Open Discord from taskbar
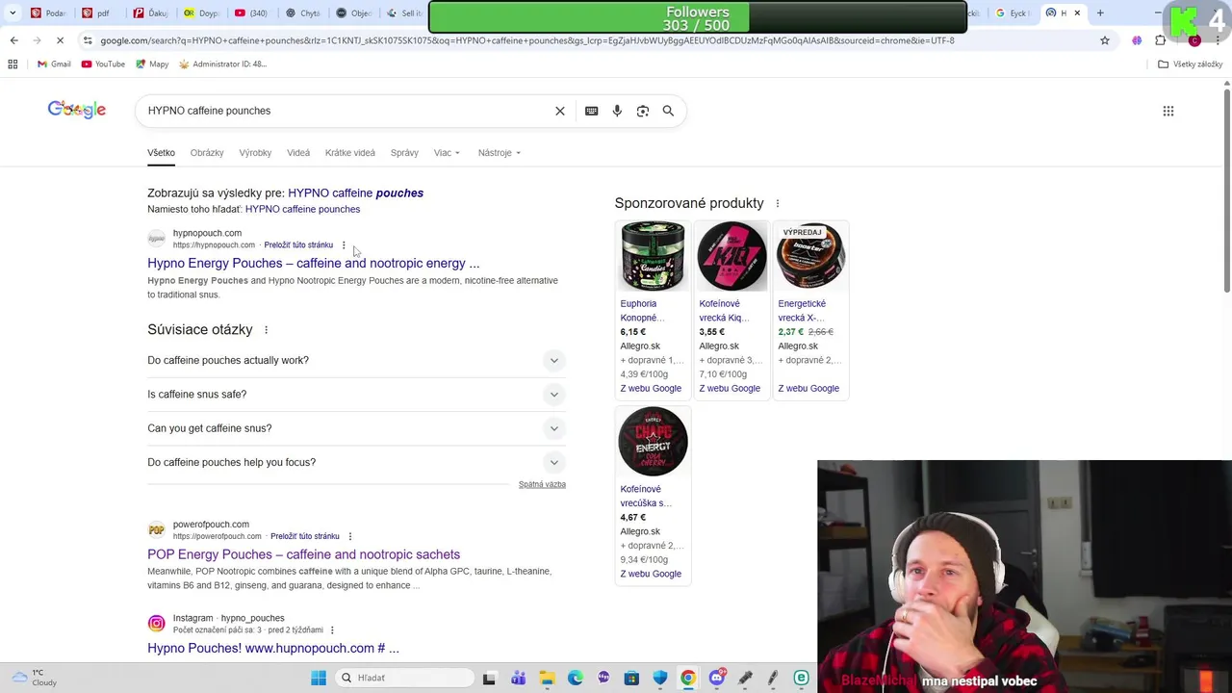1232x693 pixels. [716, 678]
